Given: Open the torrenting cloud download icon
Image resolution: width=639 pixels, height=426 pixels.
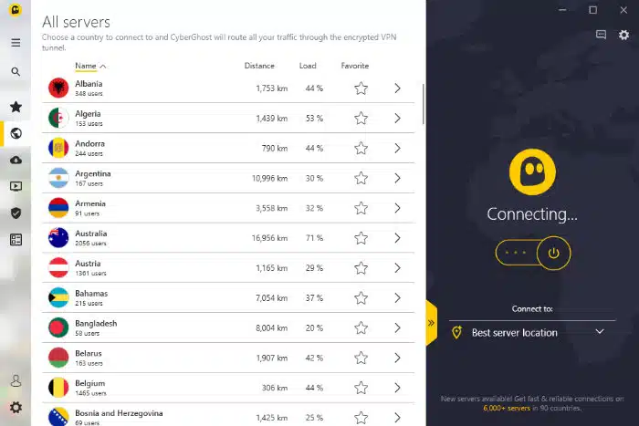Looking at the screenshot, I should coord(16,160).
